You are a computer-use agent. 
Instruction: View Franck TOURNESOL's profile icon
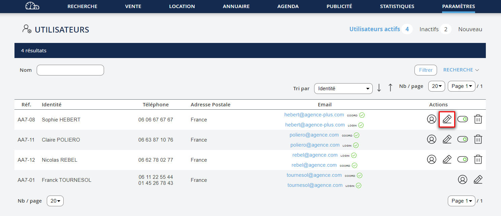click(x=462, y=180)
